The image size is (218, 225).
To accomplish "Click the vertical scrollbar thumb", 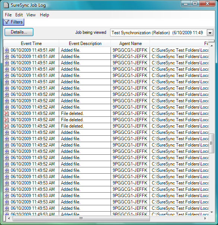I will point(211,143).
